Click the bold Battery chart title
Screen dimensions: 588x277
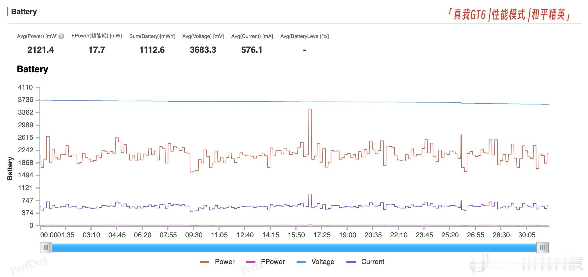[x=33, y=69]
